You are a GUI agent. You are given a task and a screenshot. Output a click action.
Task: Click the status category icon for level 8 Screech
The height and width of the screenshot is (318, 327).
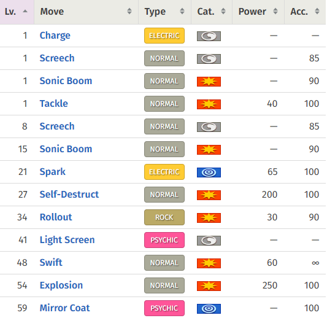[x=209, y=127]
